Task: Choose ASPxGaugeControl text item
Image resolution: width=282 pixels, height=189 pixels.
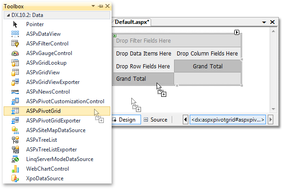Action: coord(49,53)
